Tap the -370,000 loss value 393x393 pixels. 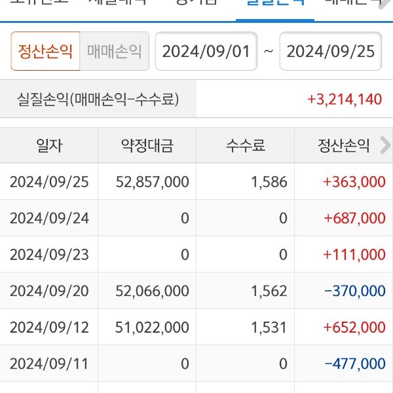click(x=354, y=291)
